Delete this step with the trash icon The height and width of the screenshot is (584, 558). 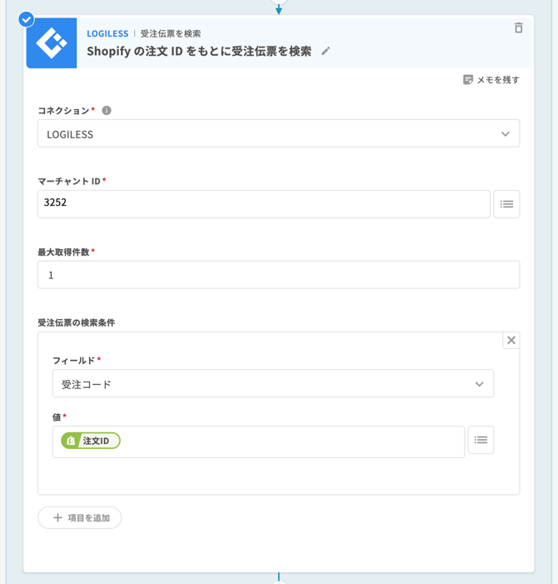[x=518, y=28]
